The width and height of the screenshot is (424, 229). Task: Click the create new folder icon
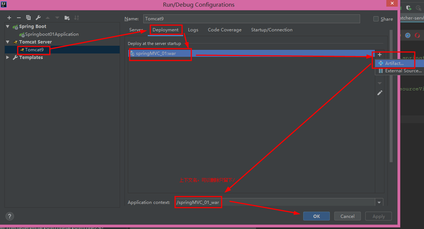[67, 18]
